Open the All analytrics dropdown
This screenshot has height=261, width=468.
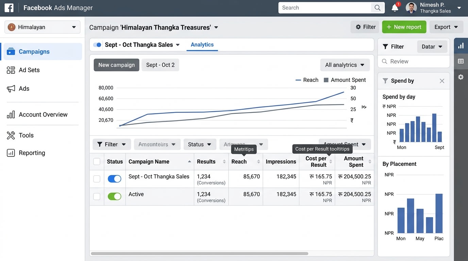pos(345,65)
